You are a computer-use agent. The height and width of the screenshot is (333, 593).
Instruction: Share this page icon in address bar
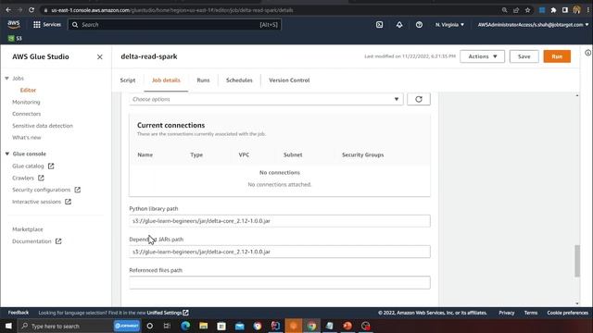[x=516, y=10]
